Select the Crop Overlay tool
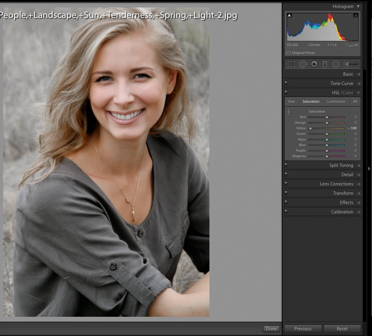 pyautogui.click(x=291, y=64)
